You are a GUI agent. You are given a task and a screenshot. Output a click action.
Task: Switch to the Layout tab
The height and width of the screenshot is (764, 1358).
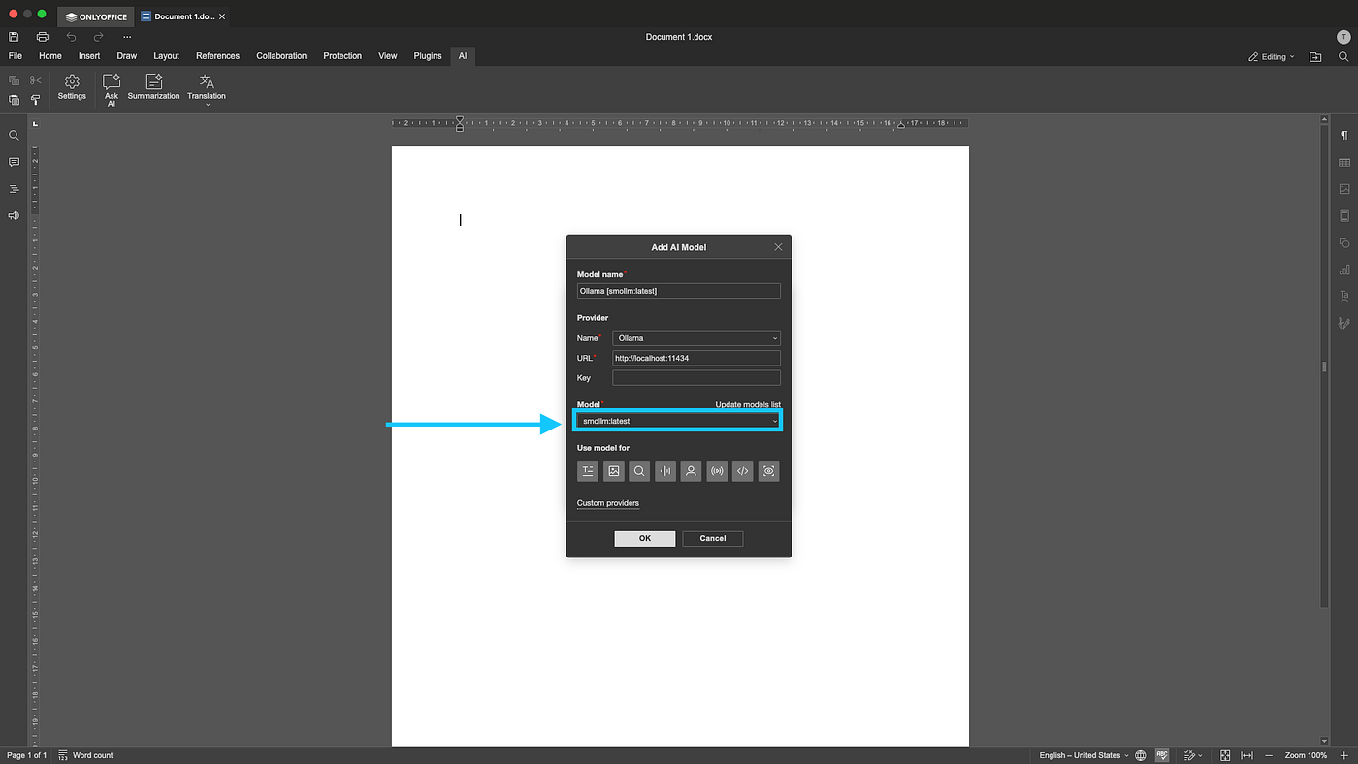(167, 56)
